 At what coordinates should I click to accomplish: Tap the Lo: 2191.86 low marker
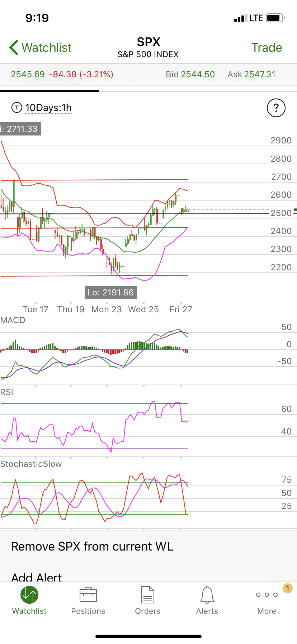coord(110,293)
